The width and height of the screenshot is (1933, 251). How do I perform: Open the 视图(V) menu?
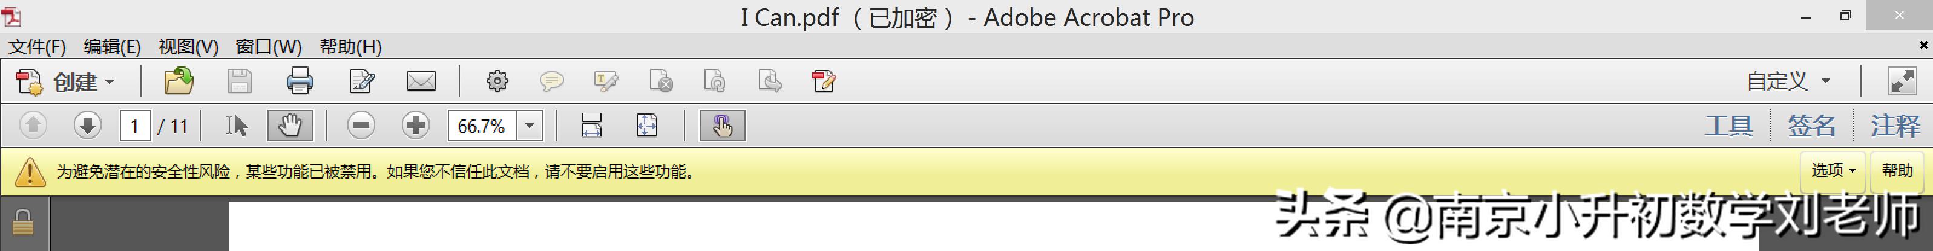pyautogui.click(x=188, y=47)
